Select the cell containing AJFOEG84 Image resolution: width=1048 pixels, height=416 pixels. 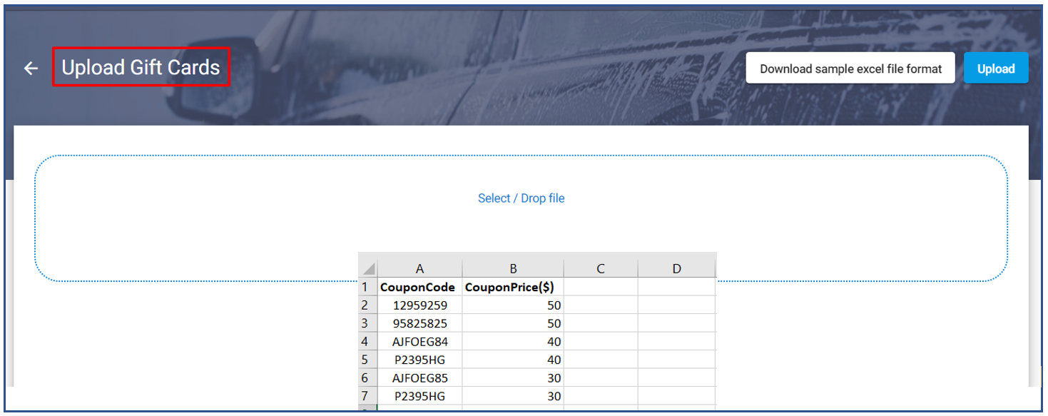[419, 342]
